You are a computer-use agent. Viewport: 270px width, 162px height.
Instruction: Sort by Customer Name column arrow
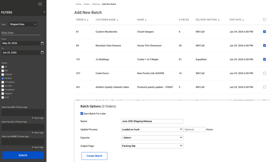click(117, 20)
